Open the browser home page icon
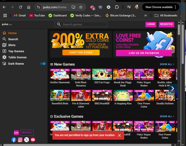This screenshot has height=146, width=186. pos(28,7)
